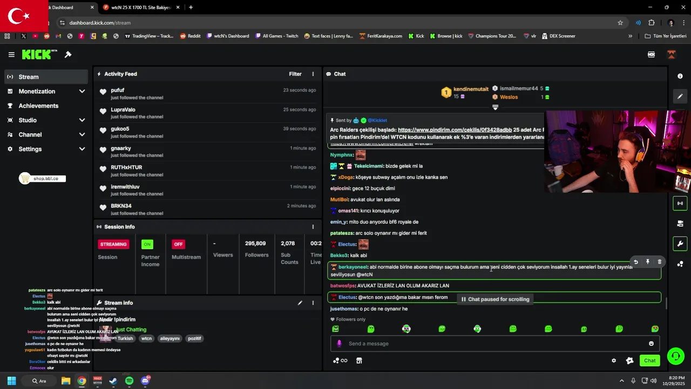Open Activity Feed Filter

pyautogui.click(x=295, y=74)
